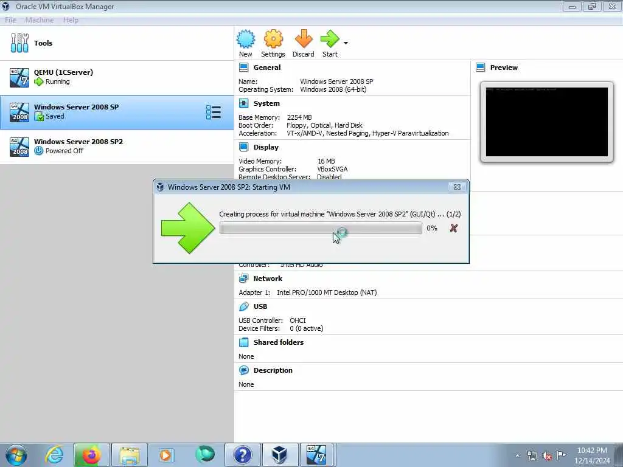Image resolution: width=623 pixels, height=467 pixels.
Task: Click the Network section adapter icon
Action: (243, 278)
